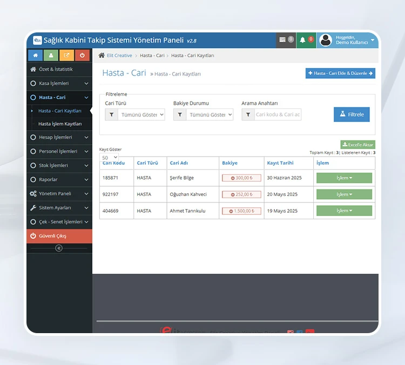Image resolution: width=405 pixels, height=365 pixels.
Task: Open İşlem dropdown for Şerife Bilge
Action: 344,178
